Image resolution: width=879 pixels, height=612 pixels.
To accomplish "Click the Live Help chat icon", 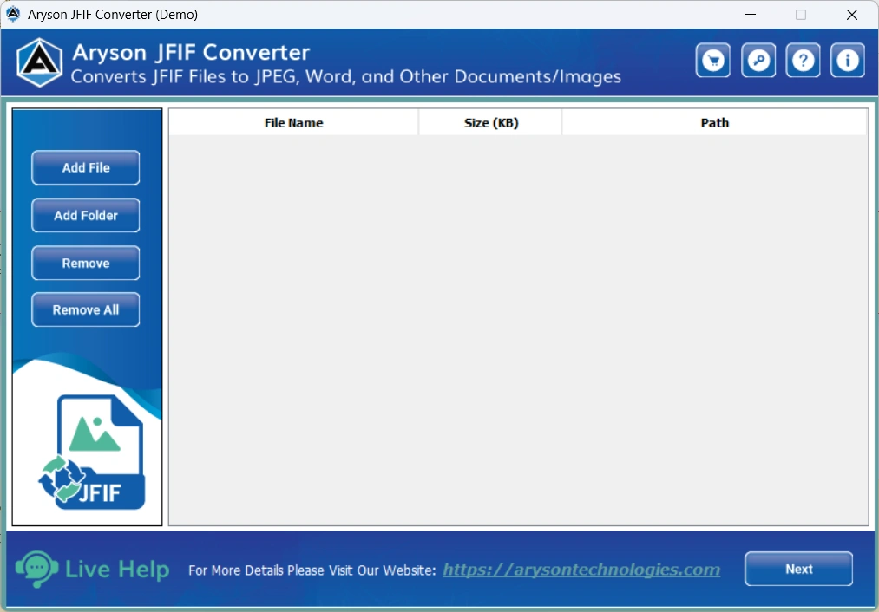I will click(x=37, y=569).
